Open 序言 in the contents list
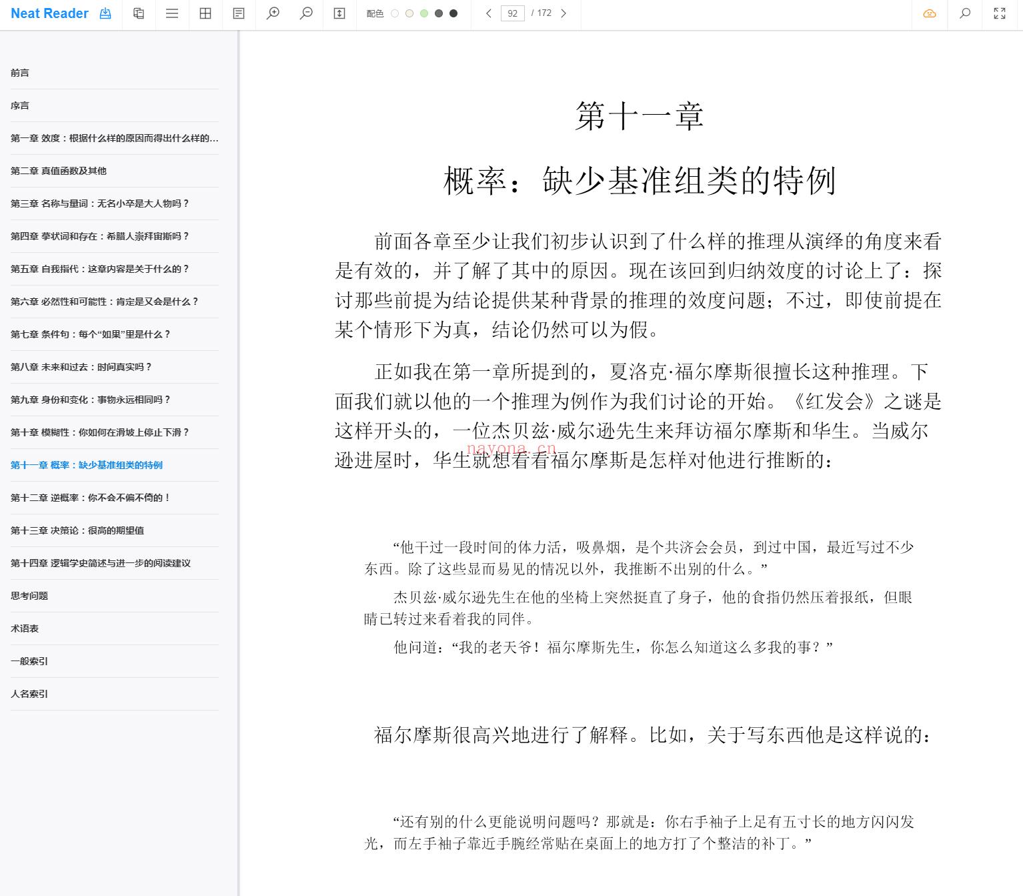 [114, 105]
